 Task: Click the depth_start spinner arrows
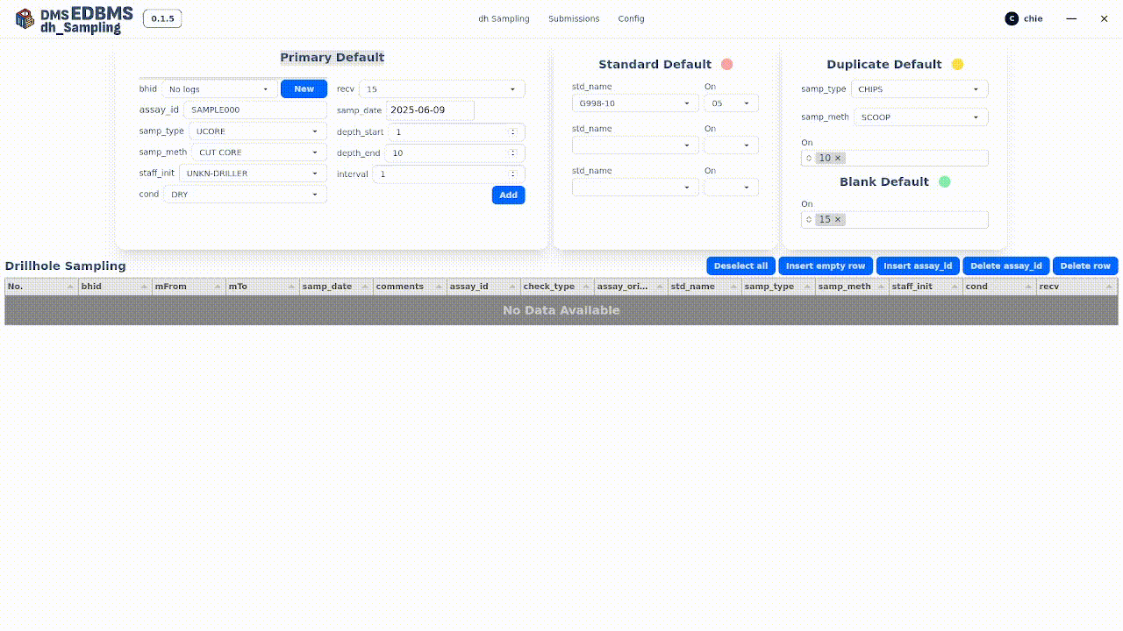click(x=513, y=132)
